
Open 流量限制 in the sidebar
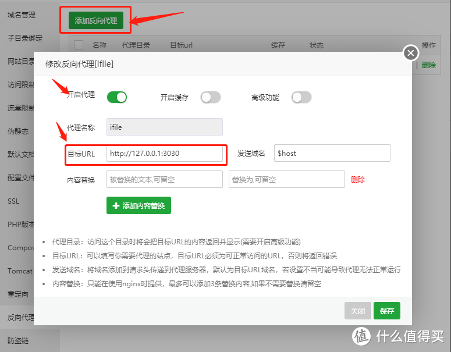pyautogui.click(x=20, y=108)
